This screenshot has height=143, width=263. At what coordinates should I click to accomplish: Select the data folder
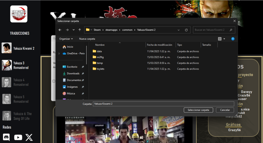click(97, 51)
